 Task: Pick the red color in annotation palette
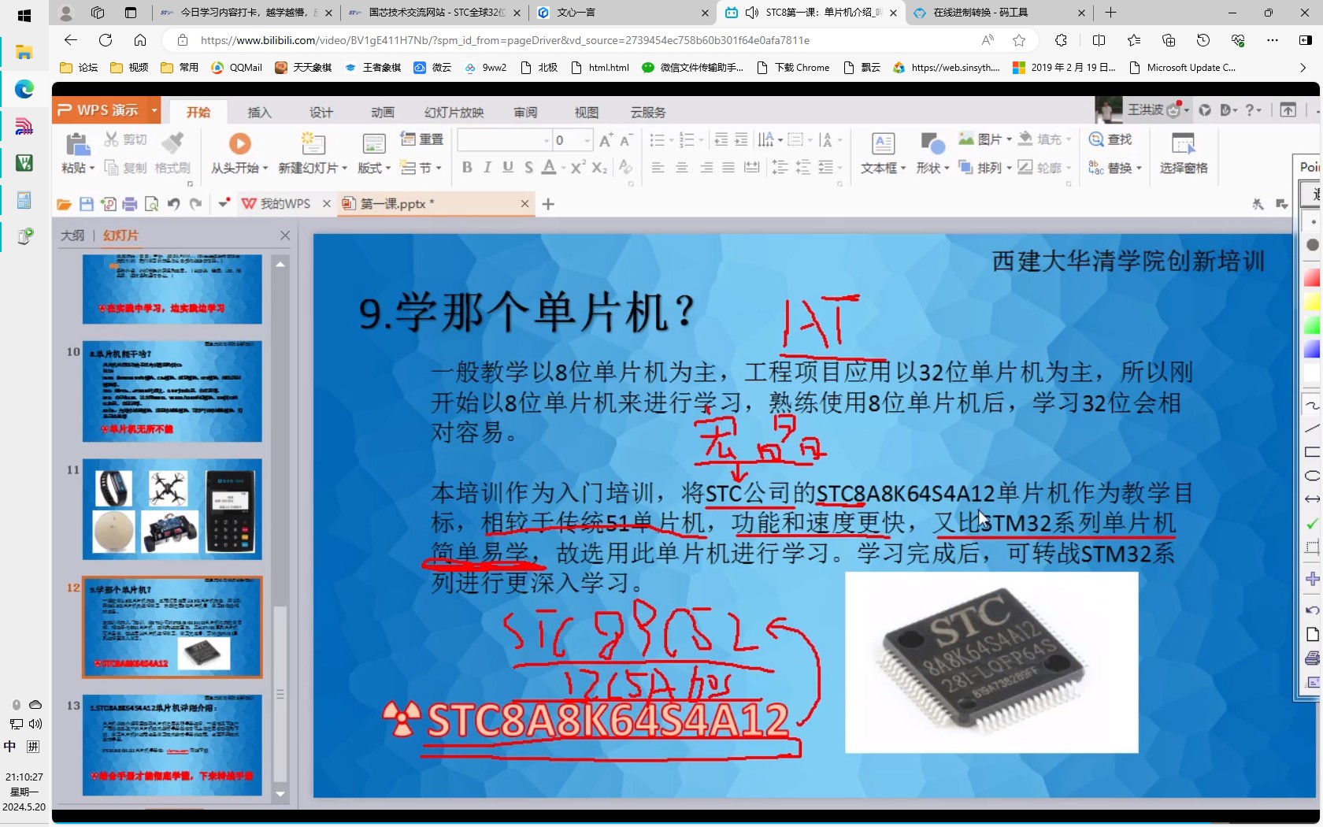(x=1312, y=277)
